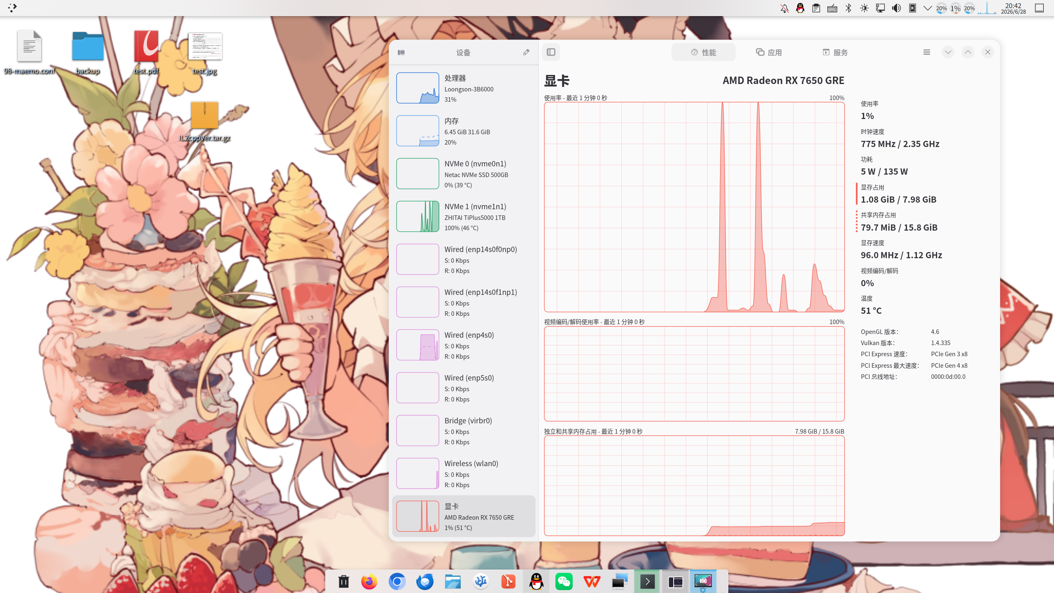Open the Dolphin file manager in dock

point(452,581)
